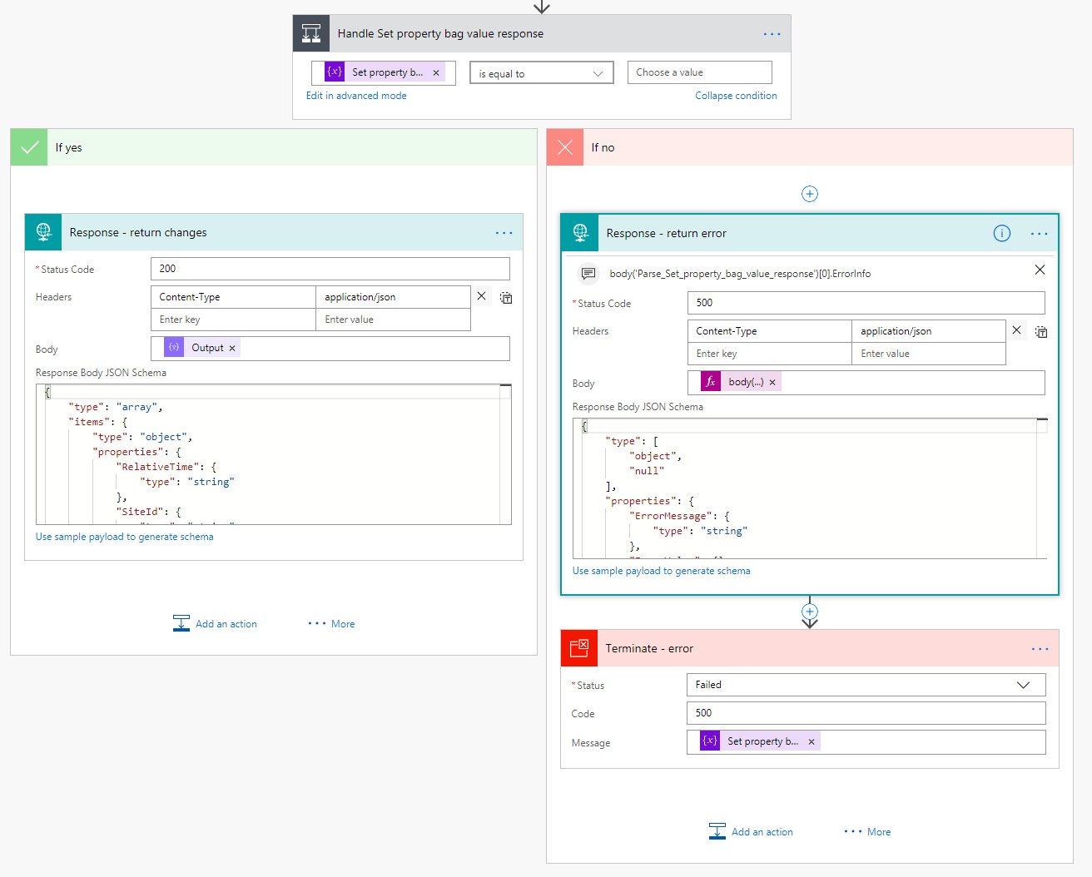The image size is (1092, 877).
Task: Click Status Code 500 field in return error
Action: 866,303
